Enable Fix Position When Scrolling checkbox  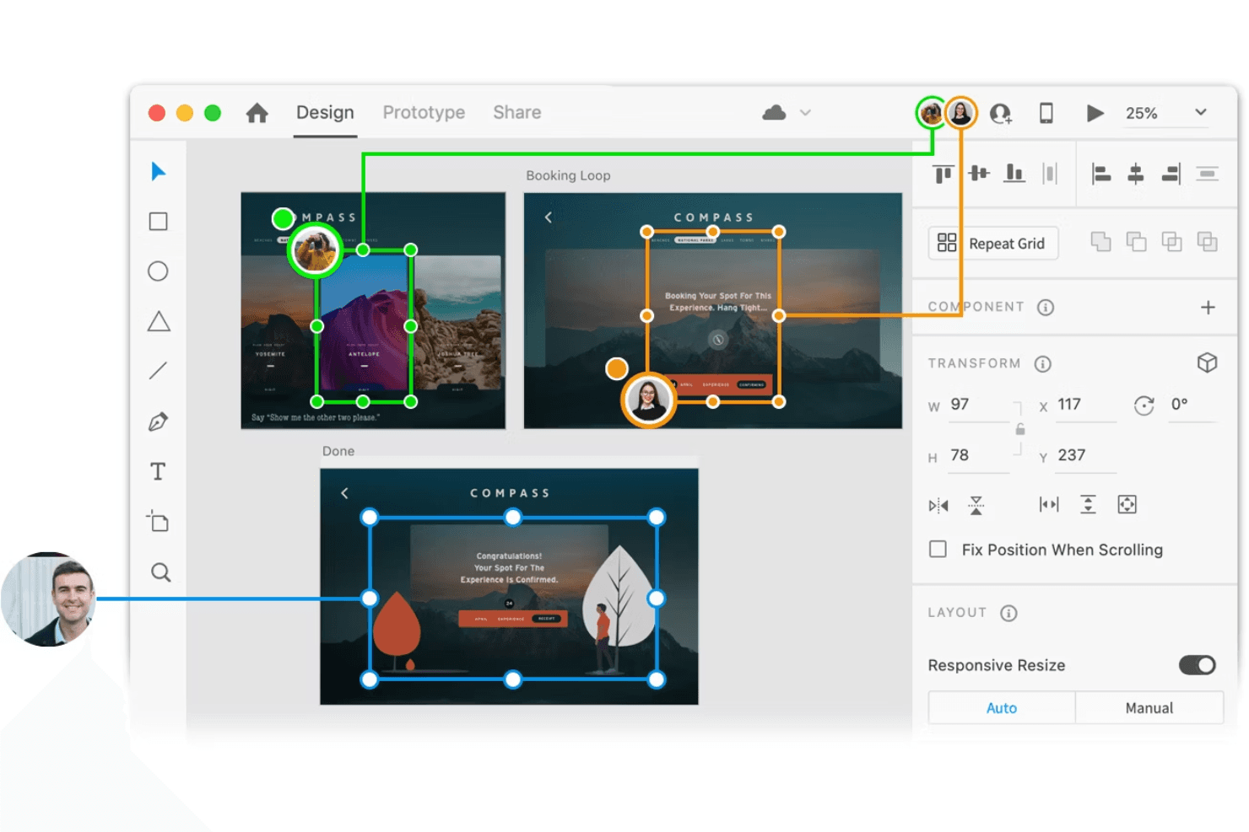(938, 550)
